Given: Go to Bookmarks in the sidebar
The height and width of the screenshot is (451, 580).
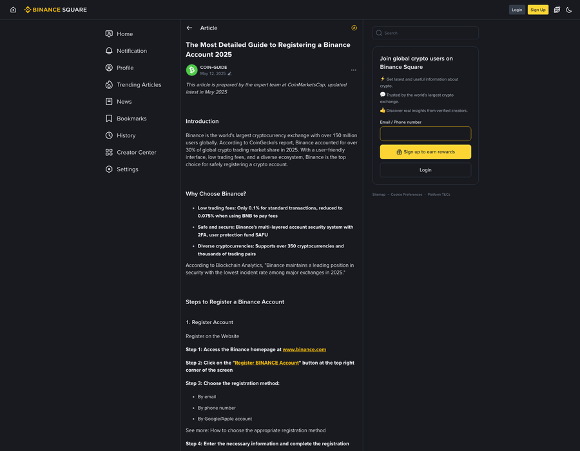Looking at the screenshot, I should 131,119.
